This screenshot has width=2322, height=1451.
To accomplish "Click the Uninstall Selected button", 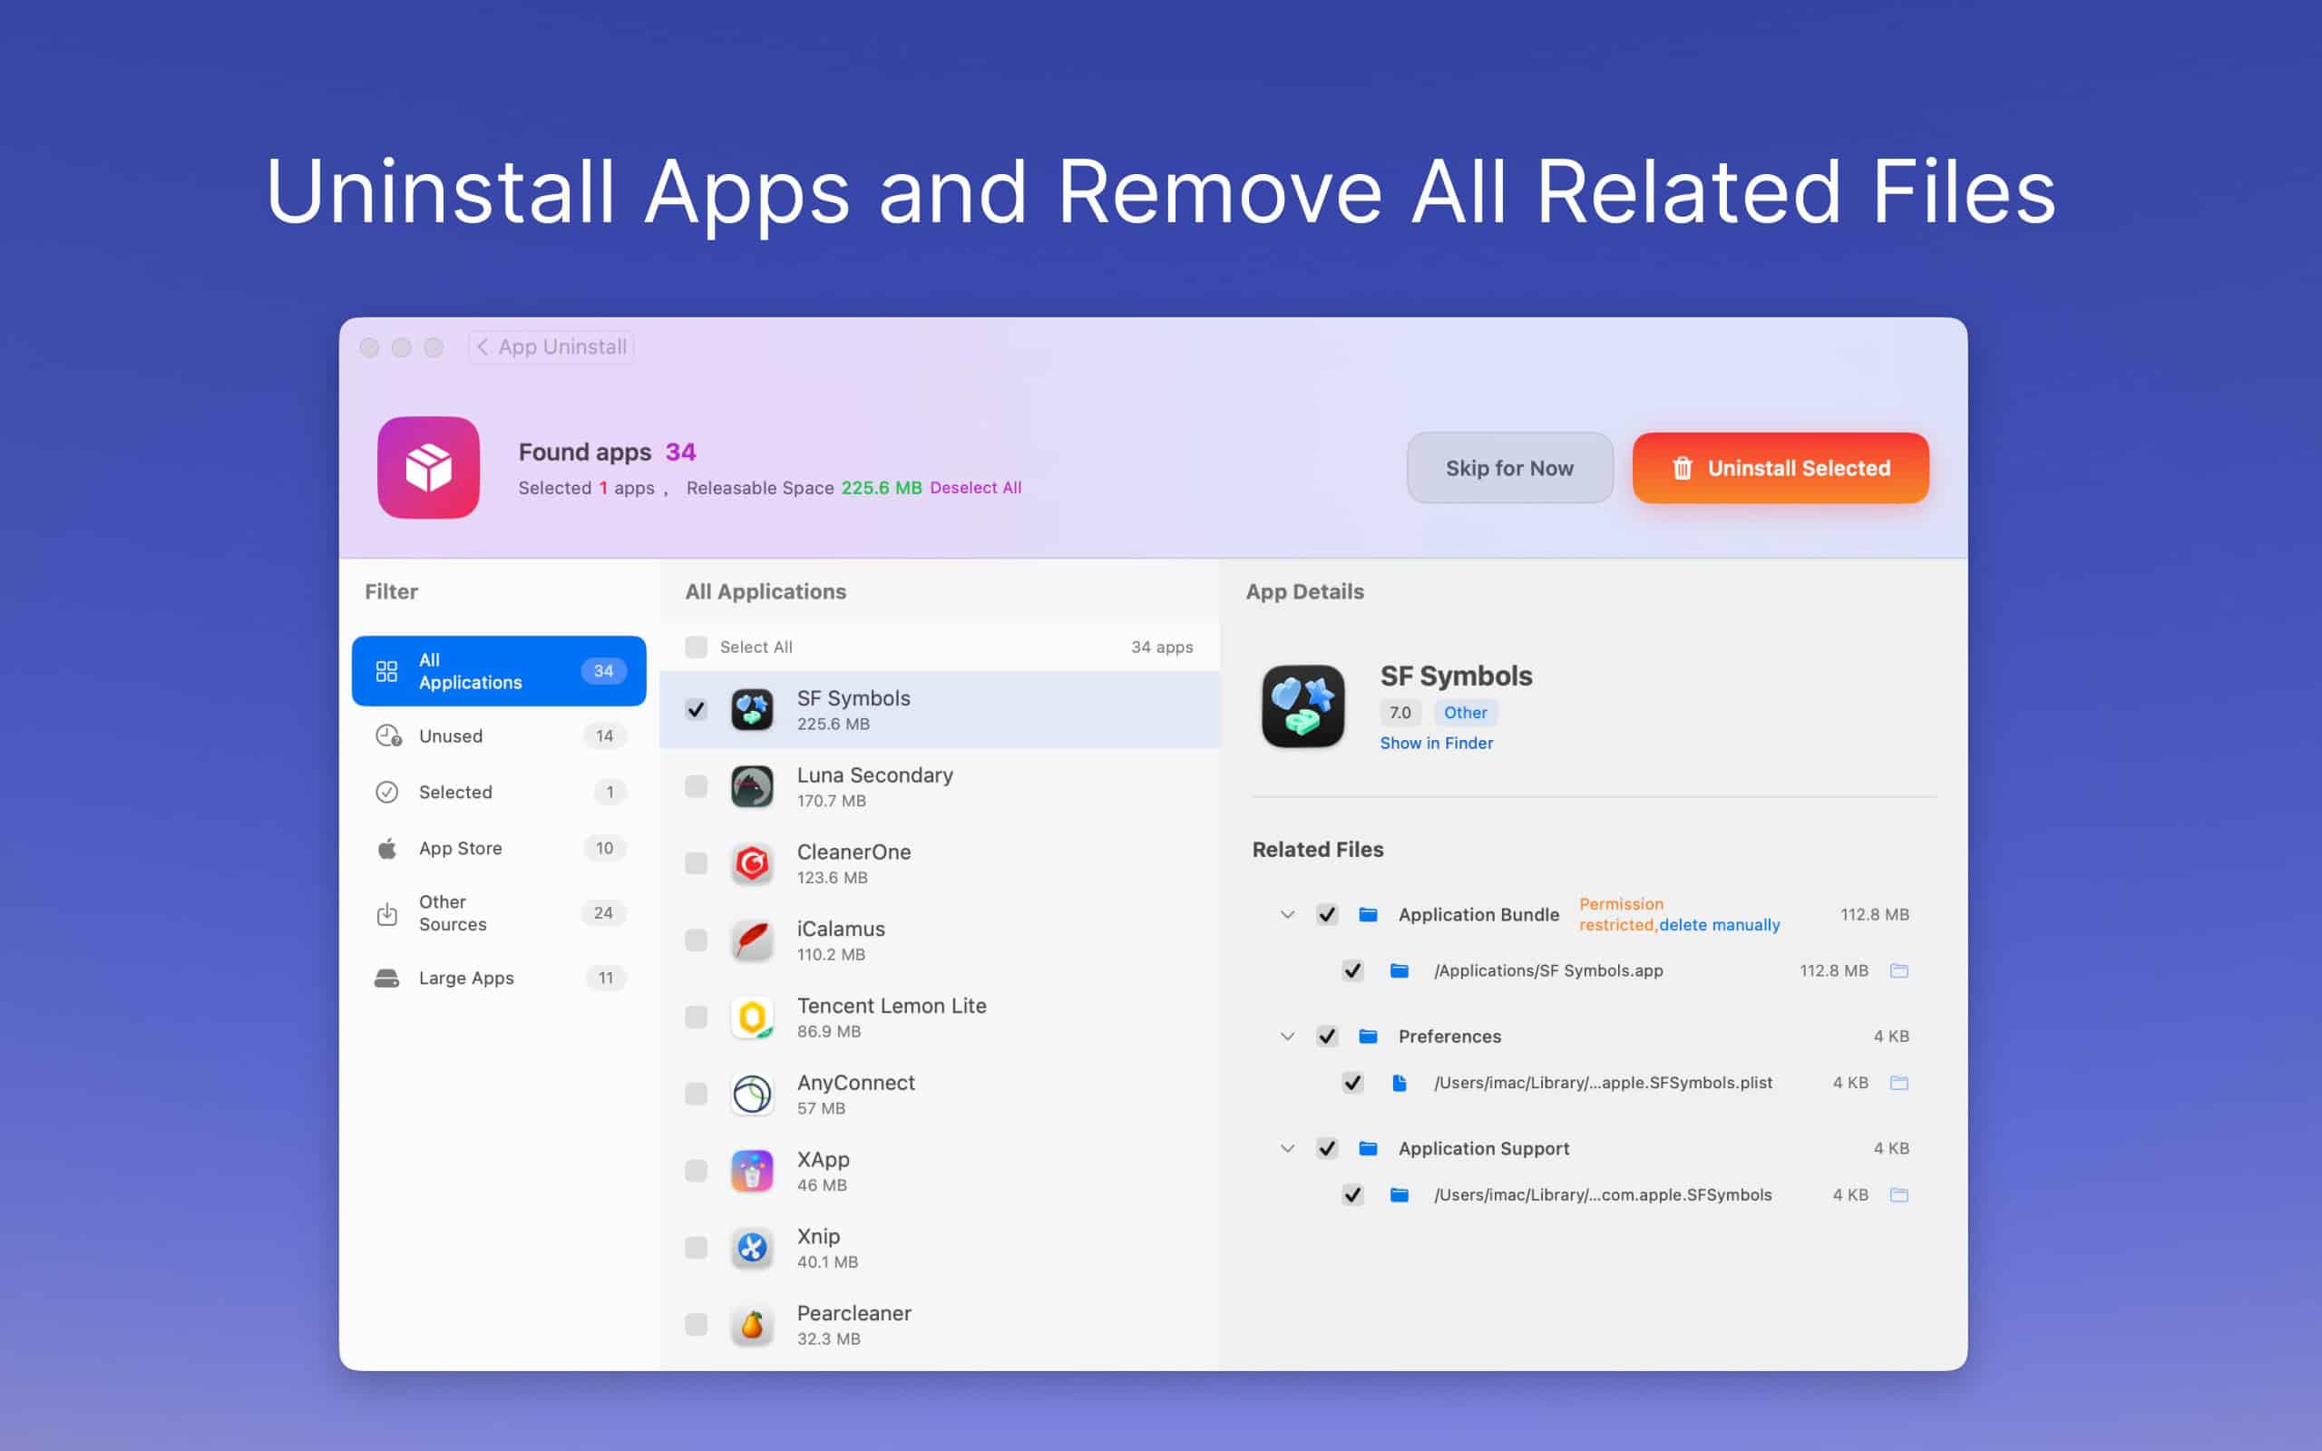I will tap(1780, 468).
